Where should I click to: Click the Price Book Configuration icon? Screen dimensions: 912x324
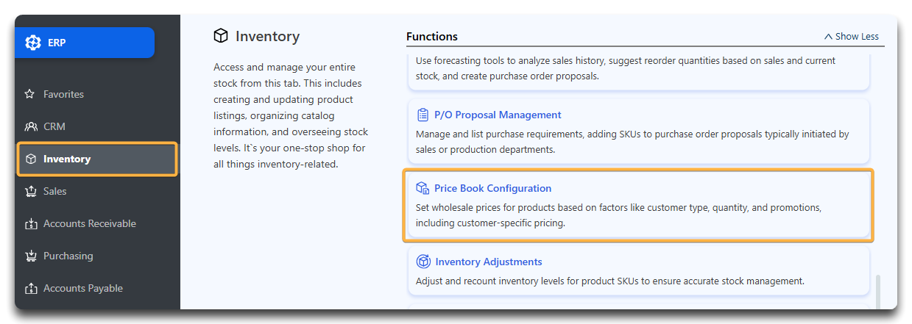(423, 188)
